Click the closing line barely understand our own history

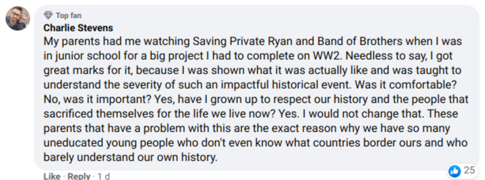130,158
